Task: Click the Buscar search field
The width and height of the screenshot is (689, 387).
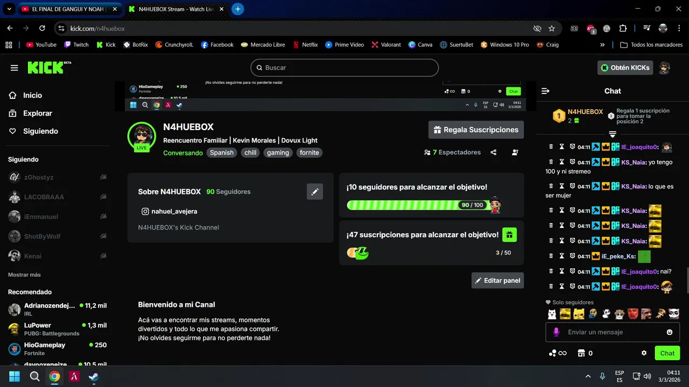Action: point(344,68)
